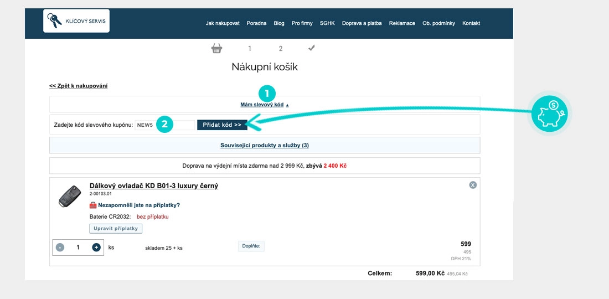Decrease quantity with the minus button
This screenshot has width=609, height=299.
(60, 248)
